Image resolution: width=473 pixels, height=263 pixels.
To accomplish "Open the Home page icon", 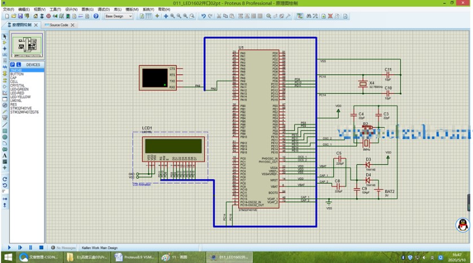I will [36, 16].
